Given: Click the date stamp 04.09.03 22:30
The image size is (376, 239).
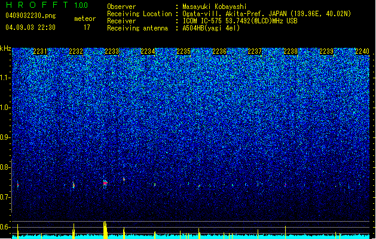Looking at the screenshot, I should [30, 27].
